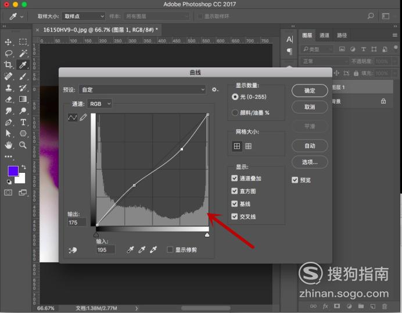
Task: Open the Layers panel menu
Action: click(x=394, y=35)
